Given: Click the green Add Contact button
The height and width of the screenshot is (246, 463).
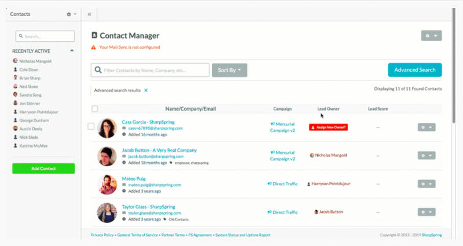Looking at the screenshot, I should 43,168.
